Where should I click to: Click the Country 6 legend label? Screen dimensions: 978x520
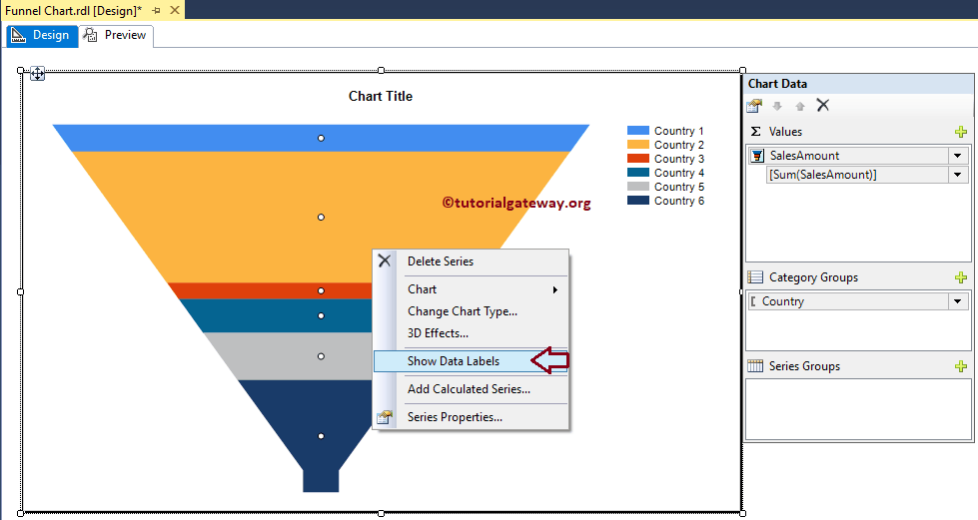tap(679, 201)
